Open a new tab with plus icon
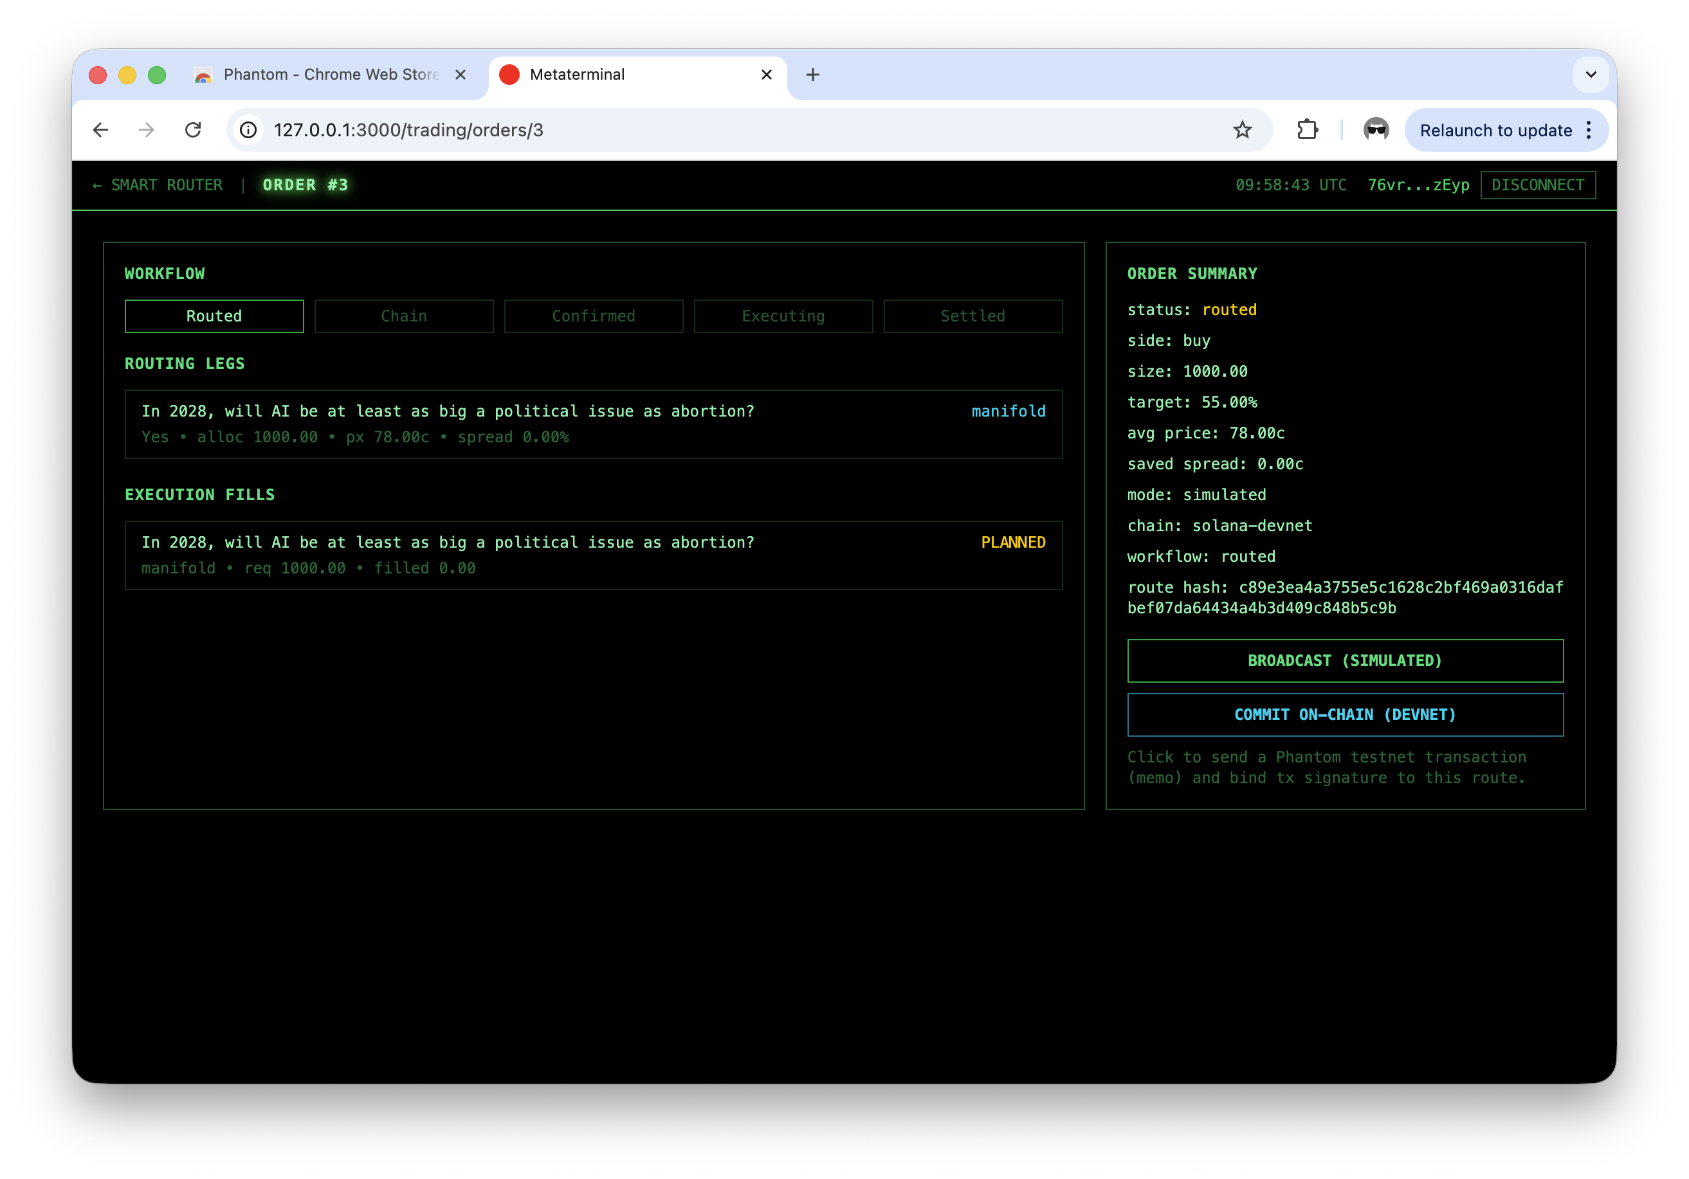 [812, 75]
